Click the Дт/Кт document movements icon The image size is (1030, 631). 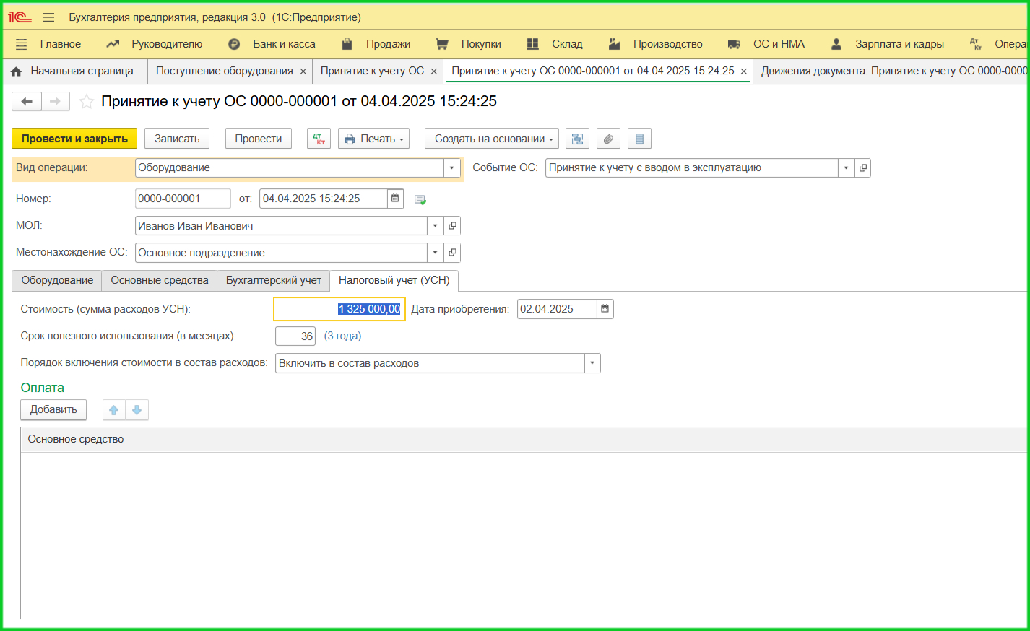(319, 139)
